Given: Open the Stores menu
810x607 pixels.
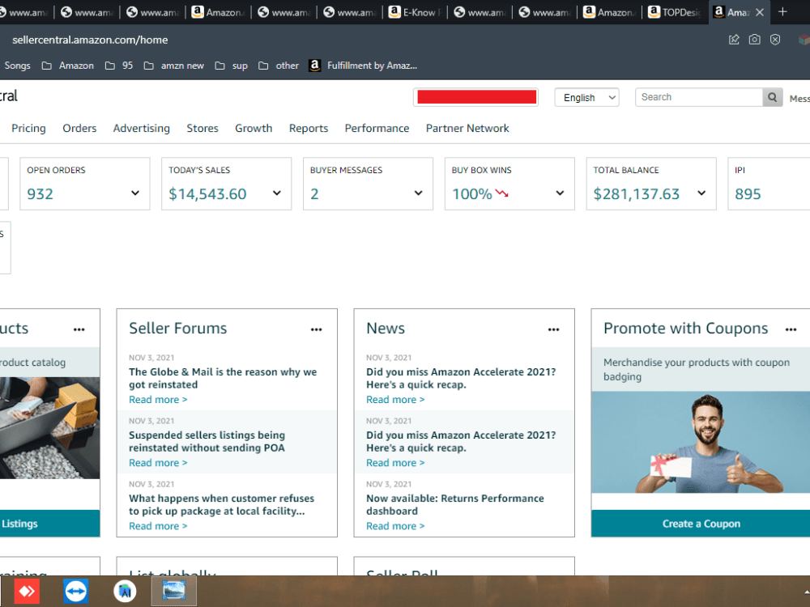Looking at the screenshot, I should tap(202, 128).
